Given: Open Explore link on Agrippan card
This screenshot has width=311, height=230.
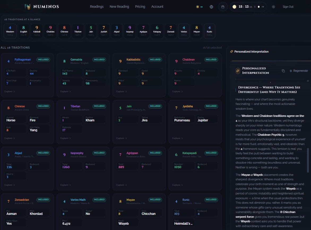Looking at the screenshot, I should (x=121, y=185).
